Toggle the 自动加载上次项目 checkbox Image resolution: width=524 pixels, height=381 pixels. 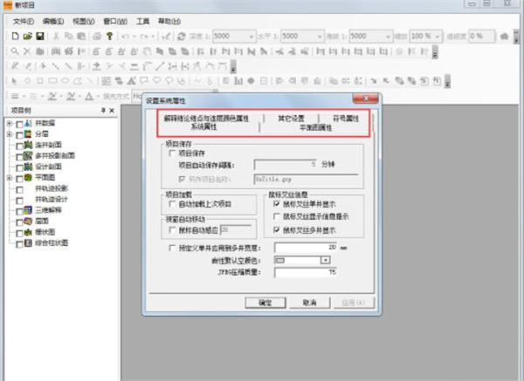pyautogui.click(x=172, y=203)
